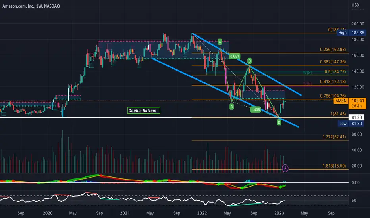
Task: Select the 1.438 ratio label
Action: tap(255, 109)
